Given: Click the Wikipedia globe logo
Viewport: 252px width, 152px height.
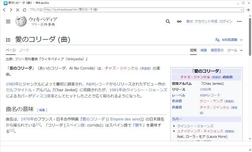Looking at the screenshot, I should pos(21,21).
